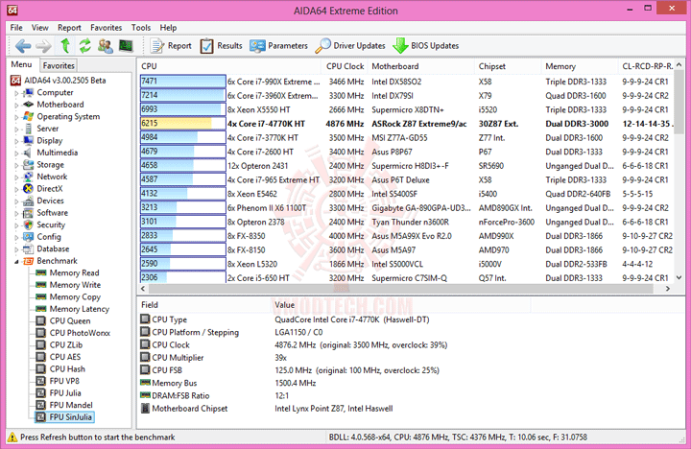Open the Report wizard from the toolbar

click(x=171, y=46)
